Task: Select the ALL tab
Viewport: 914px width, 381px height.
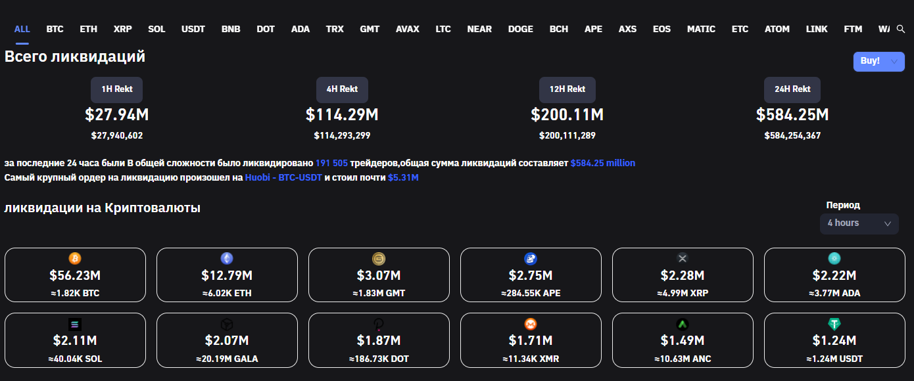Action: (22, 30)
